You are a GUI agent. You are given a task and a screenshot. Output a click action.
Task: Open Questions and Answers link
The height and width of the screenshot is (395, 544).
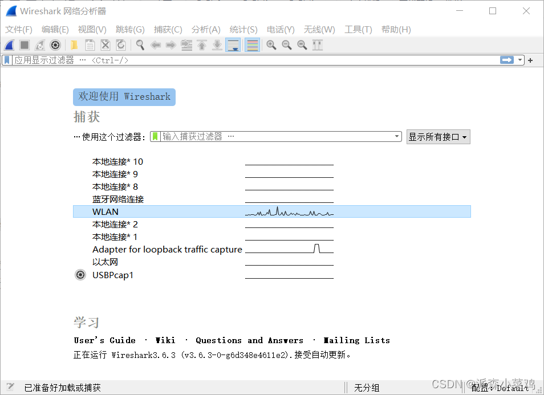coord(249,340)
